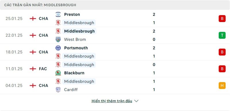Click England flag beside 25.01.25 match
This screenshot has width=230, height=111.
pos(33,19)
